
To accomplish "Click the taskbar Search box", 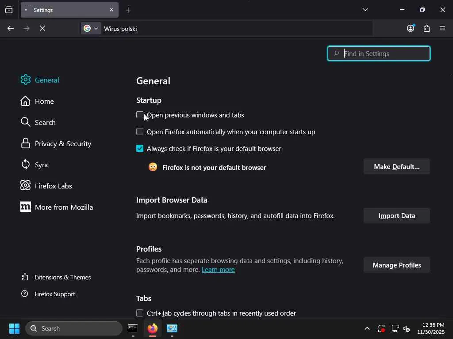I will (x=74, y=328).
